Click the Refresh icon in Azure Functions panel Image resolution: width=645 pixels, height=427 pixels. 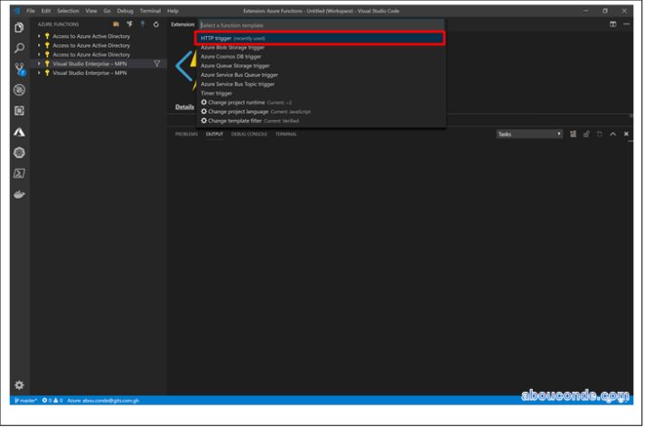coord(156,24)
